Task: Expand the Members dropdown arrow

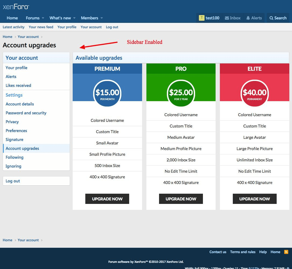Action: click(x=102, y=18)
